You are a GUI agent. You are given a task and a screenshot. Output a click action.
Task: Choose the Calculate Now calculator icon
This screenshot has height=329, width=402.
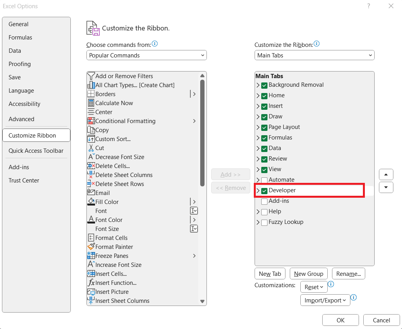(91, 103)
